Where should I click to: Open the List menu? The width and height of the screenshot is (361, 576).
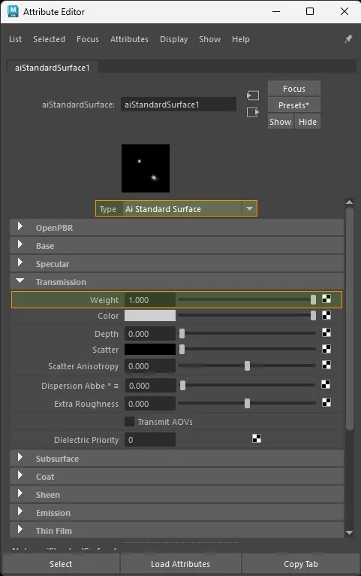coord(16,39)
